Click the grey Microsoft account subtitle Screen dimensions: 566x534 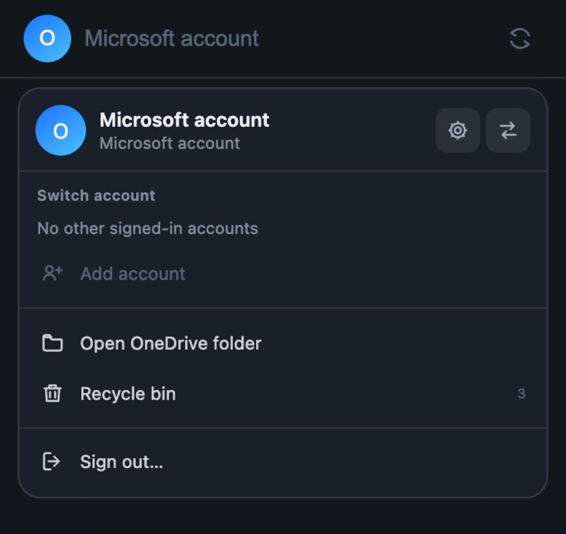(170, 143)
